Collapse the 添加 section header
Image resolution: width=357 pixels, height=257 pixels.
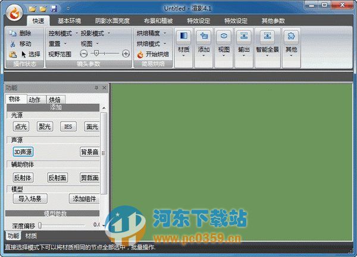(53, 107)
